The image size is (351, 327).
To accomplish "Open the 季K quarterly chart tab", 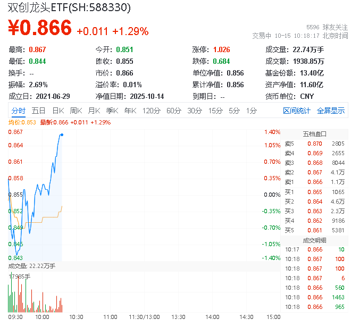I will (x=112, y=111).
